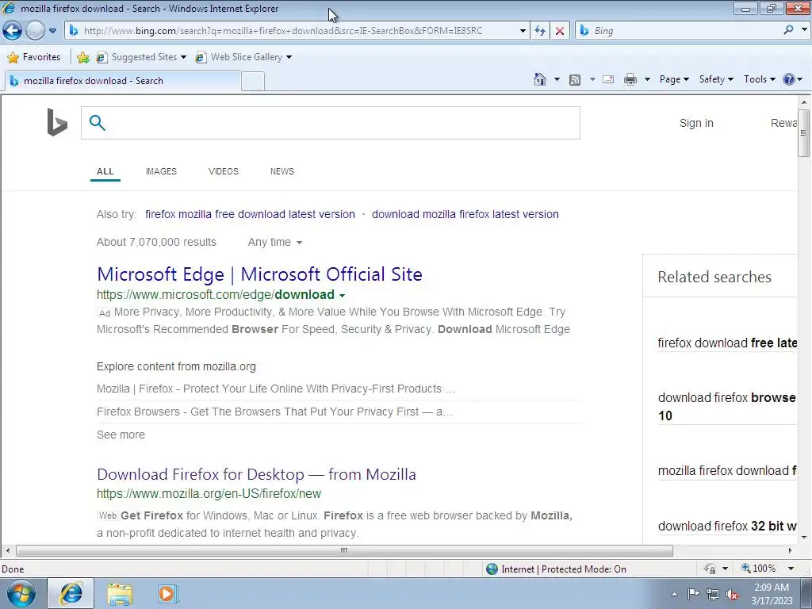Expand the Any time filter dropdown

(x=274, y=243)
